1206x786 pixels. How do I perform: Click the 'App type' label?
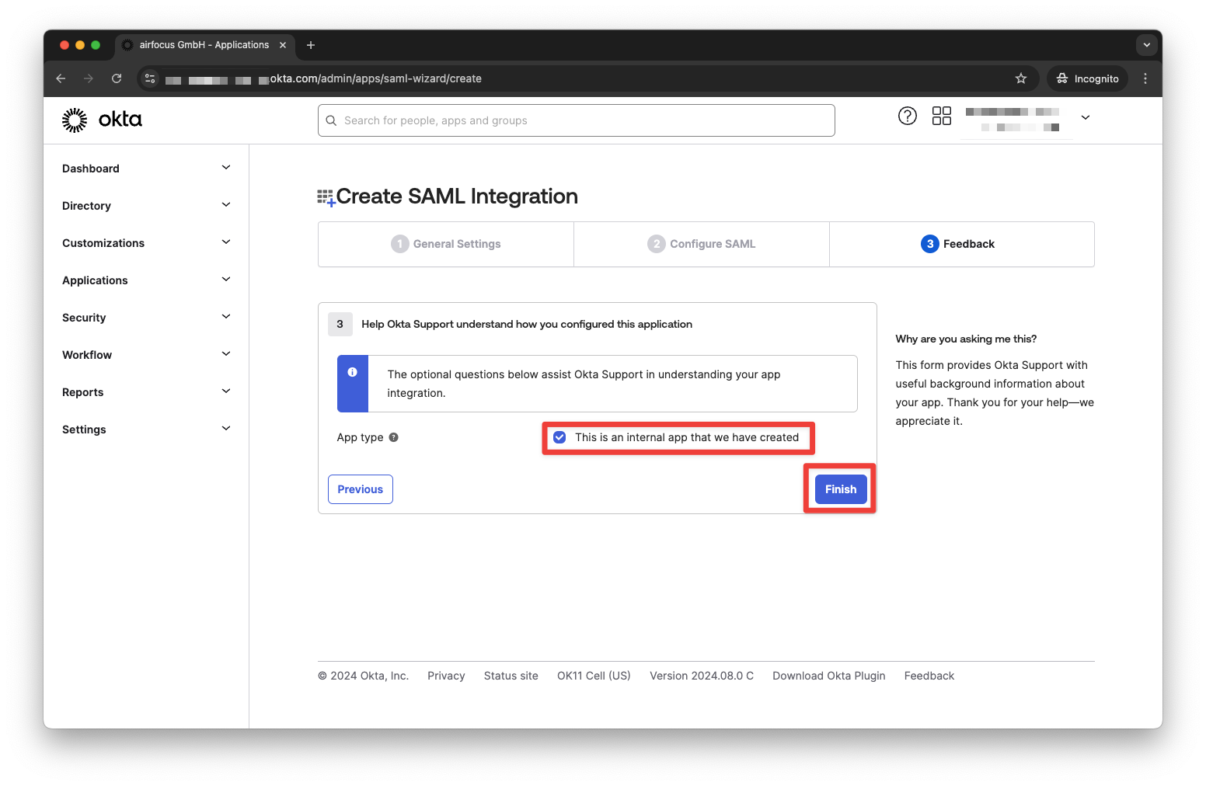click(x=361, y=437)
